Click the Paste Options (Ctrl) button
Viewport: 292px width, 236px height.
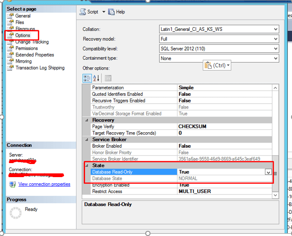click(217, 65)
